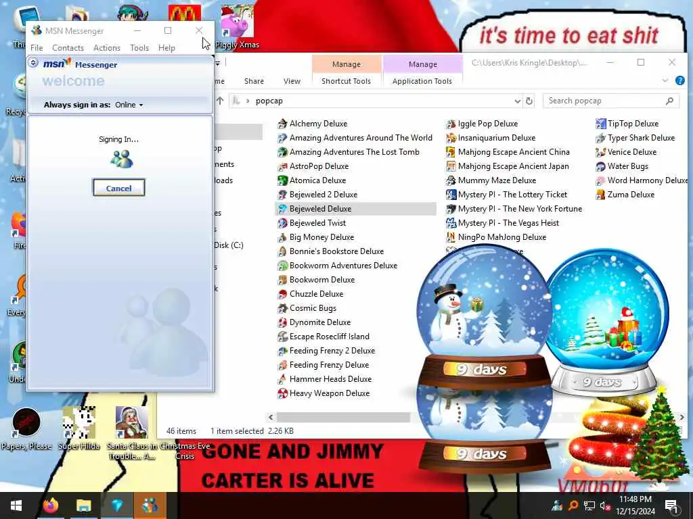Select the Bejeweled 2 Deluxe icon
The width and height of the screenshot is (693, 519).
click(x=282, y=195)
